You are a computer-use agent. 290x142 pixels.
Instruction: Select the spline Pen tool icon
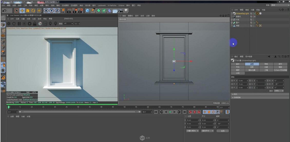point(93,11)
